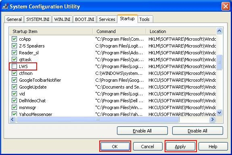
Task: Close the System Configuration Utility window
Action: coord(226,6)
